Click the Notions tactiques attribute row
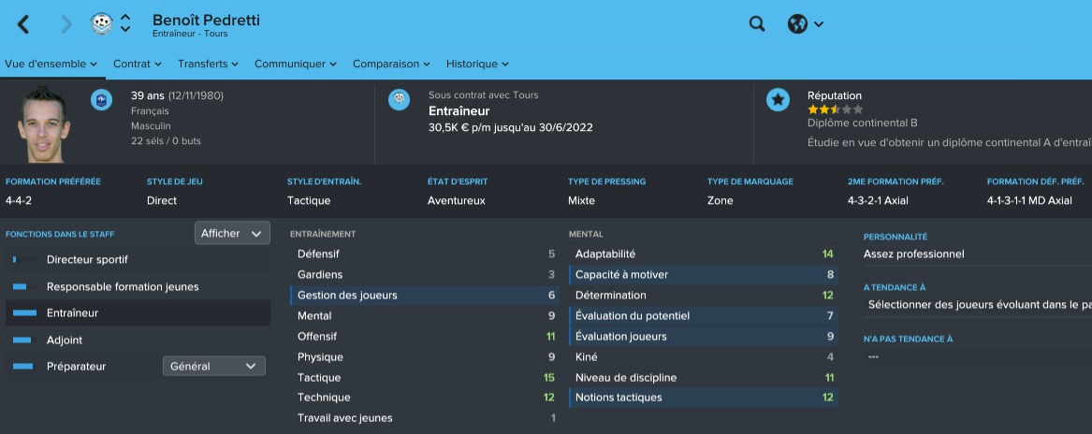 tap(702, 398)
